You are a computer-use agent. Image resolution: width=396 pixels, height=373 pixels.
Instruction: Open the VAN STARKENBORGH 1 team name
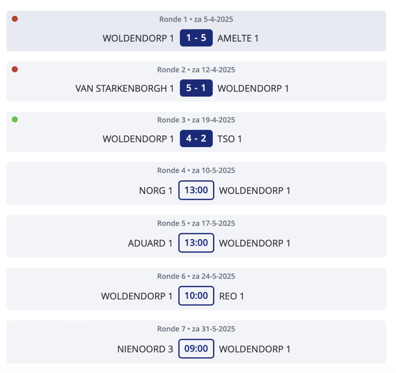[x=125, y=89]
